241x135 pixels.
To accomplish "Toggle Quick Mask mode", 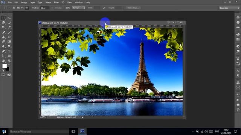I will [x=3, y=75].
